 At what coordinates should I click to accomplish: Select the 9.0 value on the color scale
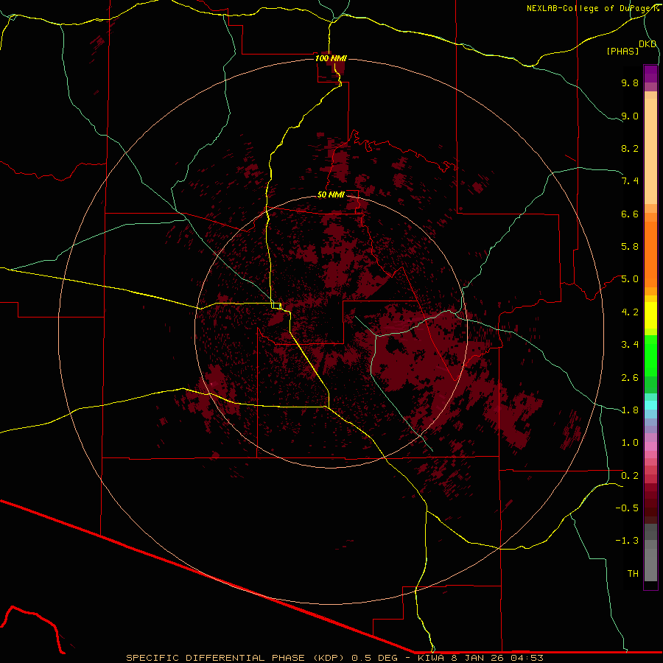(x=630, y=116)
